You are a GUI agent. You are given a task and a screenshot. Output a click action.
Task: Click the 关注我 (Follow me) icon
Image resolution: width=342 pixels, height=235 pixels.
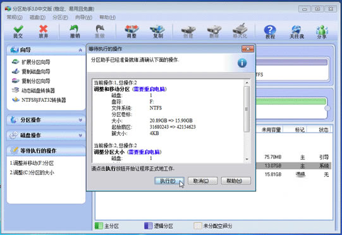pyautogui.click(x=296, y=32)
